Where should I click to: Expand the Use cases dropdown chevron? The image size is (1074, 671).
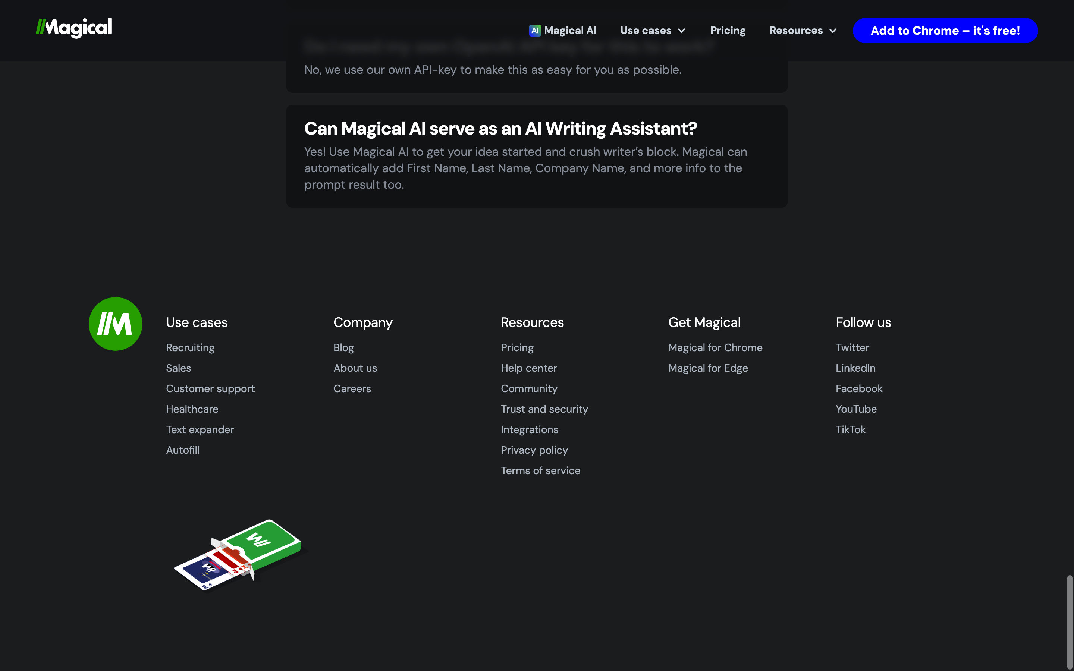[x=682, y=31]
